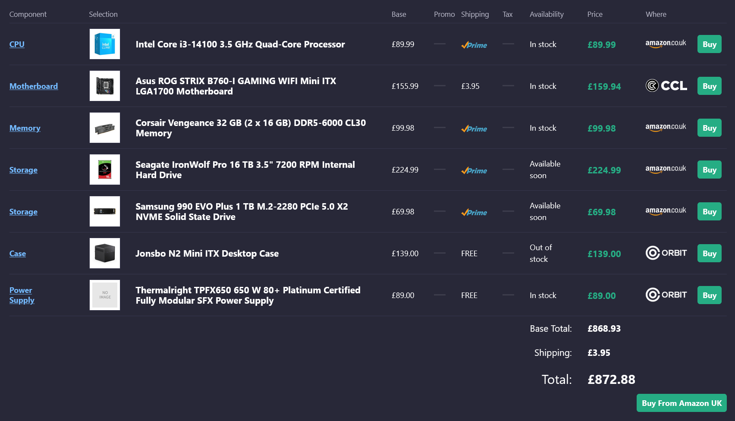735x421 pixels.
Task: Open the Intel Core i3-14100 product thumbnail
Action: [105, 44]
